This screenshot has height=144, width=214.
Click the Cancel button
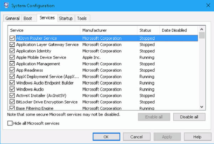tap(137, 137)
